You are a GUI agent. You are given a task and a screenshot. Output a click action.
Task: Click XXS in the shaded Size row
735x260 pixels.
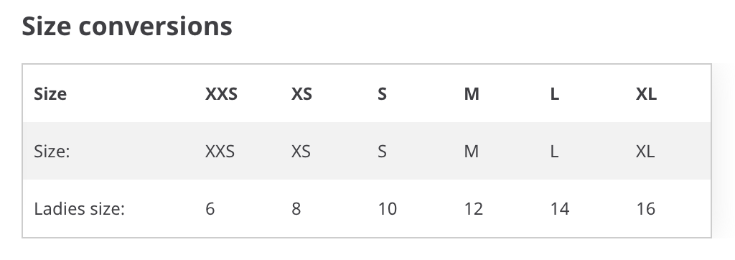click(220, 152)
